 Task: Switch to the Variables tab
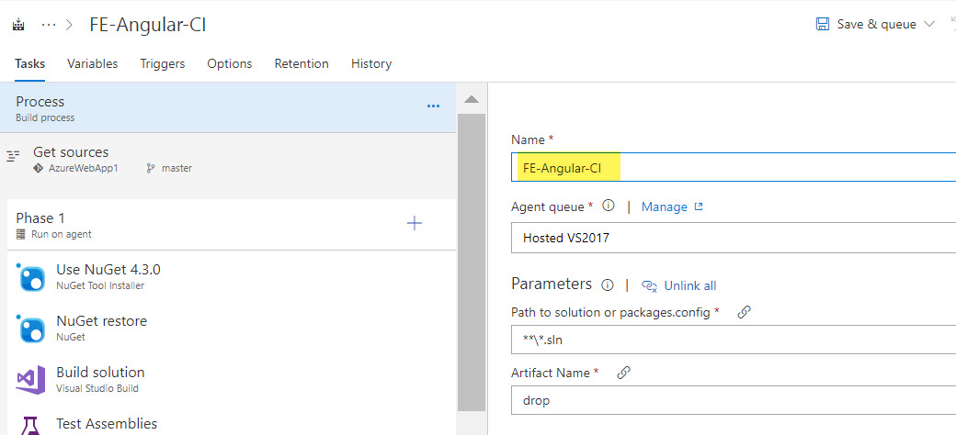pyautogui.click(x=92, y=64)
